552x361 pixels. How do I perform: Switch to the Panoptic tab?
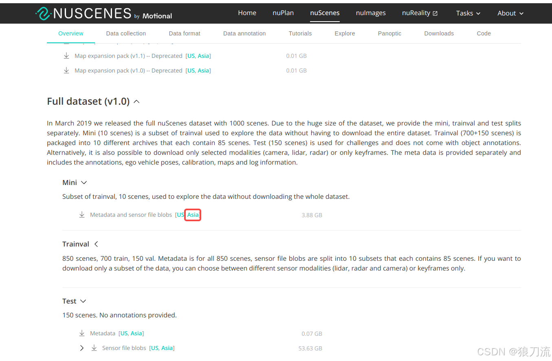point(389,33)
